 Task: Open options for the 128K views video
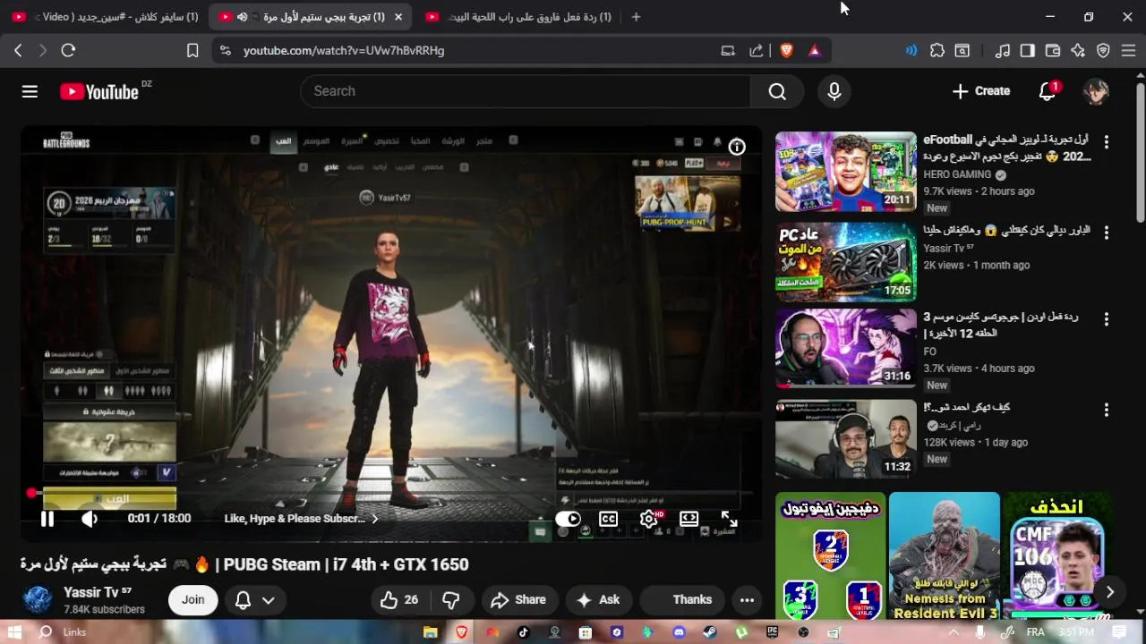click(x=1107, y=410)
